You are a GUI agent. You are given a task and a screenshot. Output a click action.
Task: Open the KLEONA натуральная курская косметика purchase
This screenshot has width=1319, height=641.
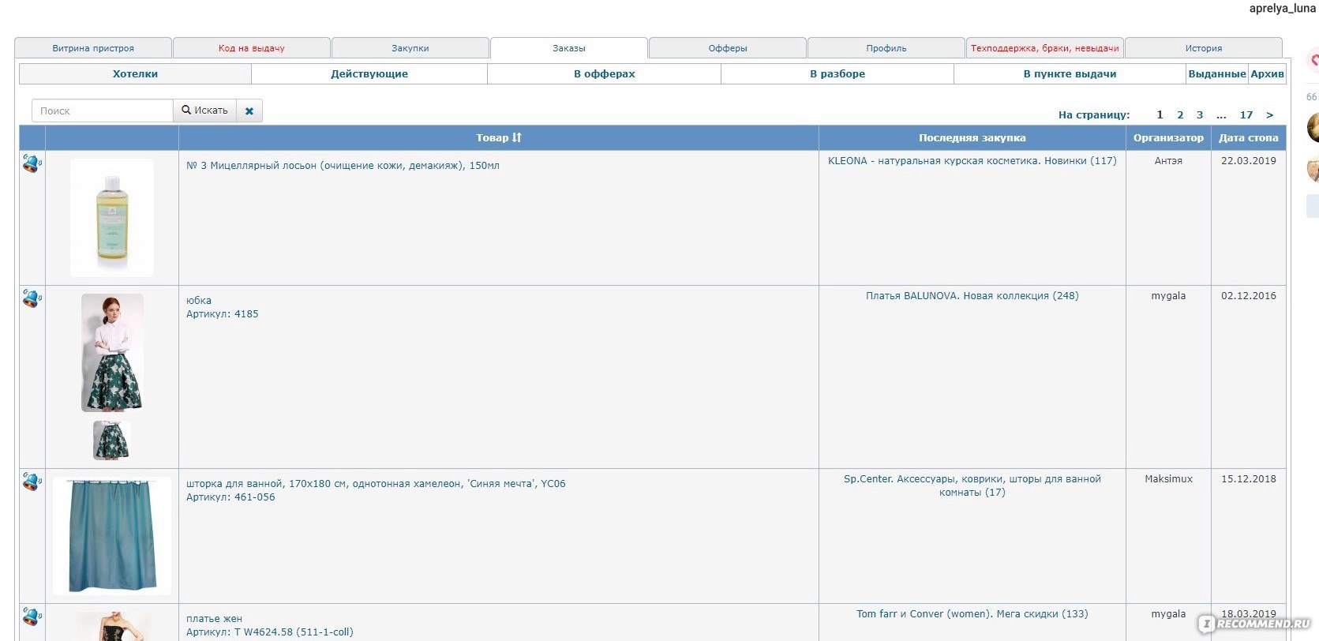[972, 161]
